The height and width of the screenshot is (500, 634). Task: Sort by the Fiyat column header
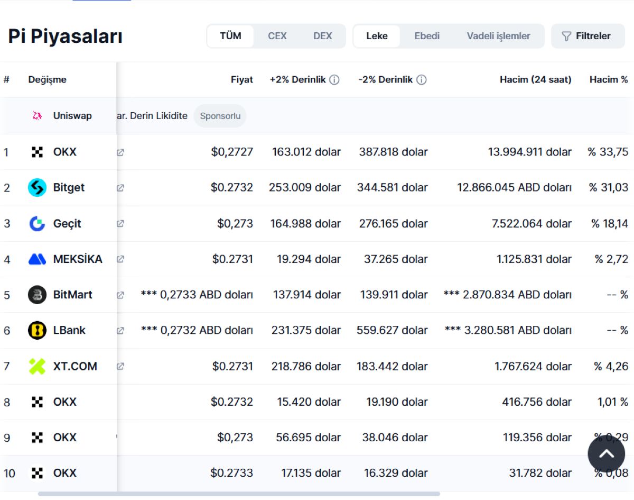(242, 80)
